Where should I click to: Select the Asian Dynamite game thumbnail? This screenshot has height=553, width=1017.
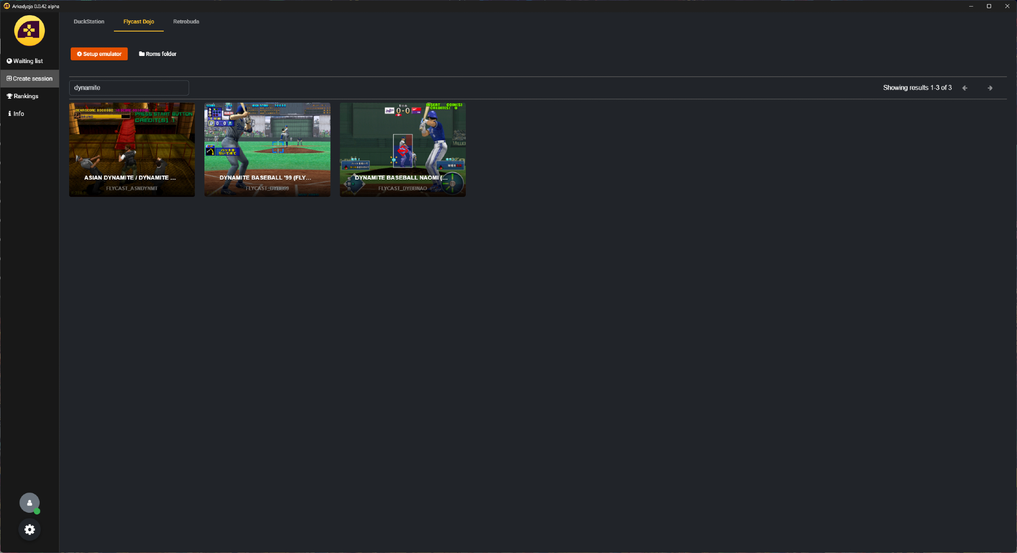point(132,150)
